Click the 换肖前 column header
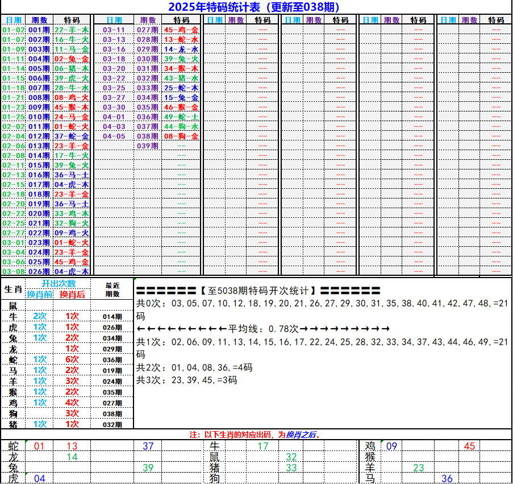Viewport: 513px width, 484px height. click(39, 294)
